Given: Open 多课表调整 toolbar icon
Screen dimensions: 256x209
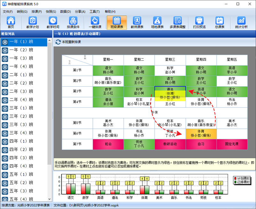Looking at the screenshot, I should [x=178, y=22].
